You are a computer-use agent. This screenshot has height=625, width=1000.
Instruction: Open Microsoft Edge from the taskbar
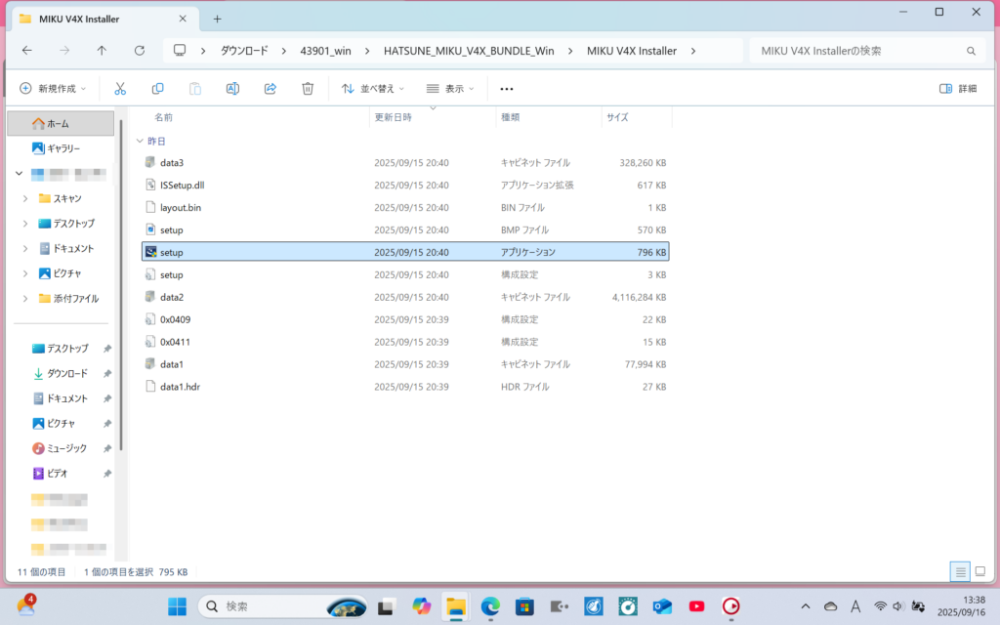coord(490,606)
